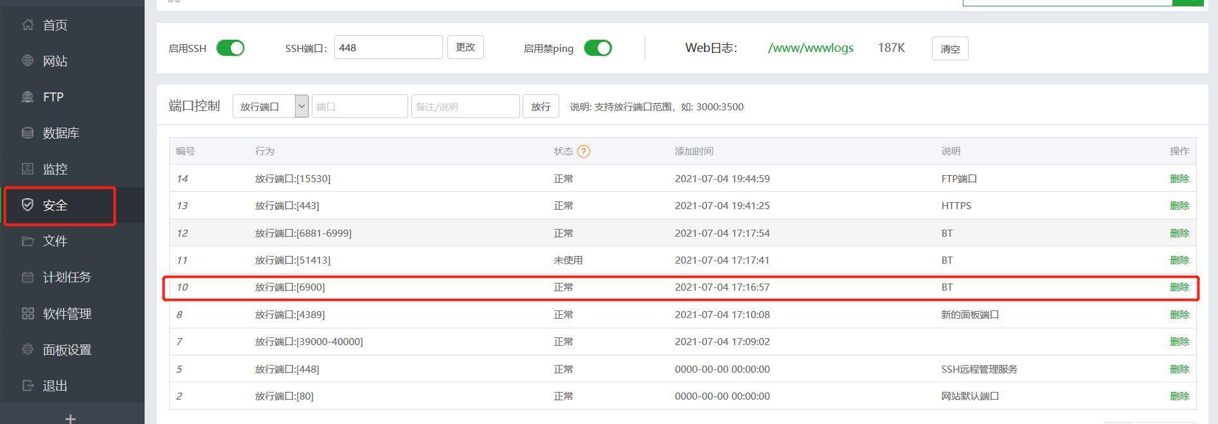Screen dimensions: 1218x424
Task: Click the 添加时间 column header
Action: (x=694, y=151)
